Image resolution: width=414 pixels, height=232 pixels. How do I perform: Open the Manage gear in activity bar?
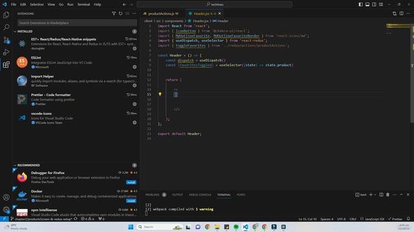(6, 209)
